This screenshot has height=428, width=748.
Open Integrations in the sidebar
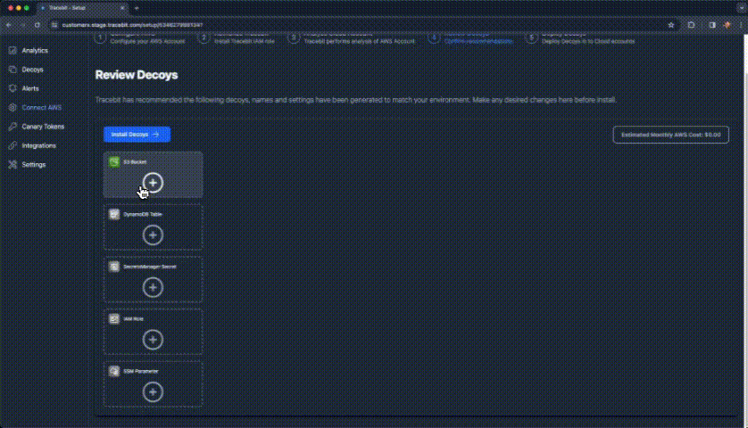pos(32,146)
